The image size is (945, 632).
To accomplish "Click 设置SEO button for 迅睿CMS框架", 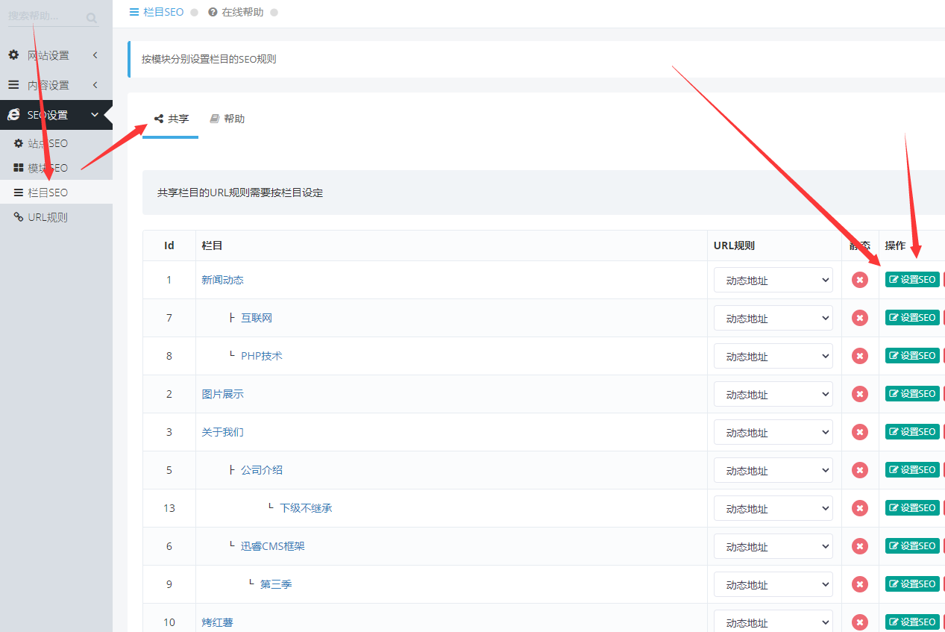I will coord(912,546).
